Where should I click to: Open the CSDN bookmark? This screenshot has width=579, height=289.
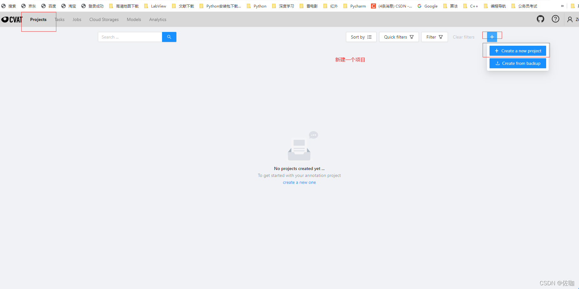[x=392, y=6]
